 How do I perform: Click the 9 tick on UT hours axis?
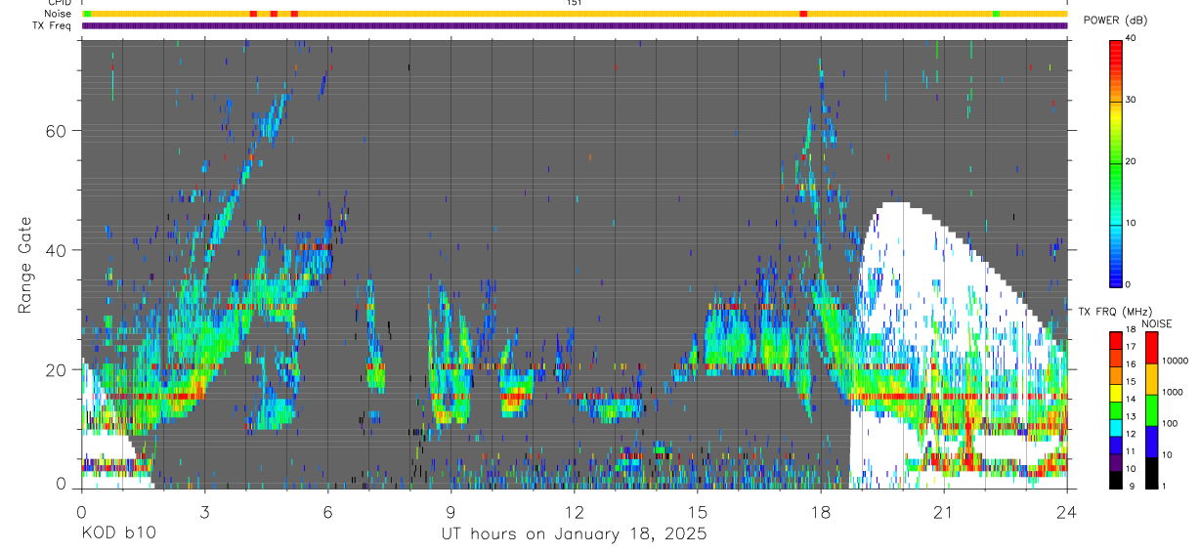(450, 511)
